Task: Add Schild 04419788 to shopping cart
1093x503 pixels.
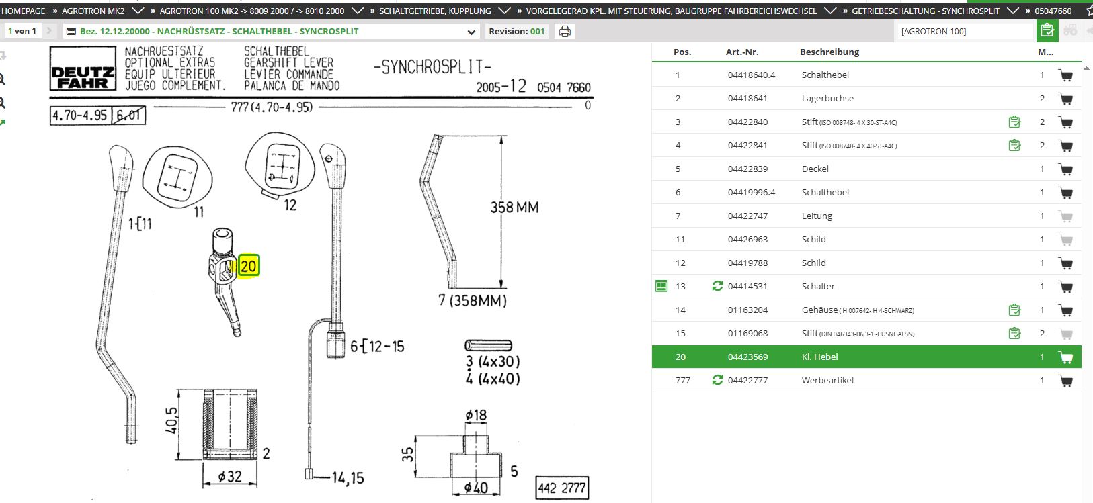Action: click(x=1065, y=263)
